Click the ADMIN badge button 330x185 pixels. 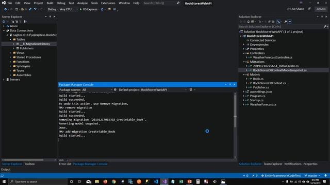[x=321, y=9]
